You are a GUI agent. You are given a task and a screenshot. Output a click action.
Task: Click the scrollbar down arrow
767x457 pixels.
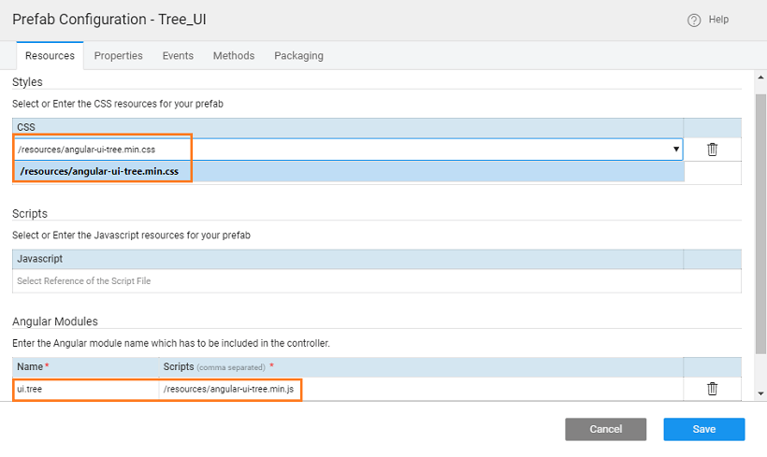pyautogui.click(x=760, y=394)
